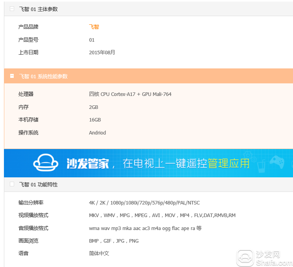Click the language value 简体中文

[x=99, y=253]
